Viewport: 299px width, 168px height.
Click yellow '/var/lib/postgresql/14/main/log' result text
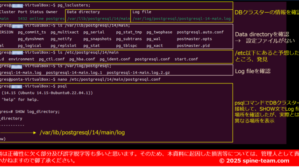click(x=82, y=133)
